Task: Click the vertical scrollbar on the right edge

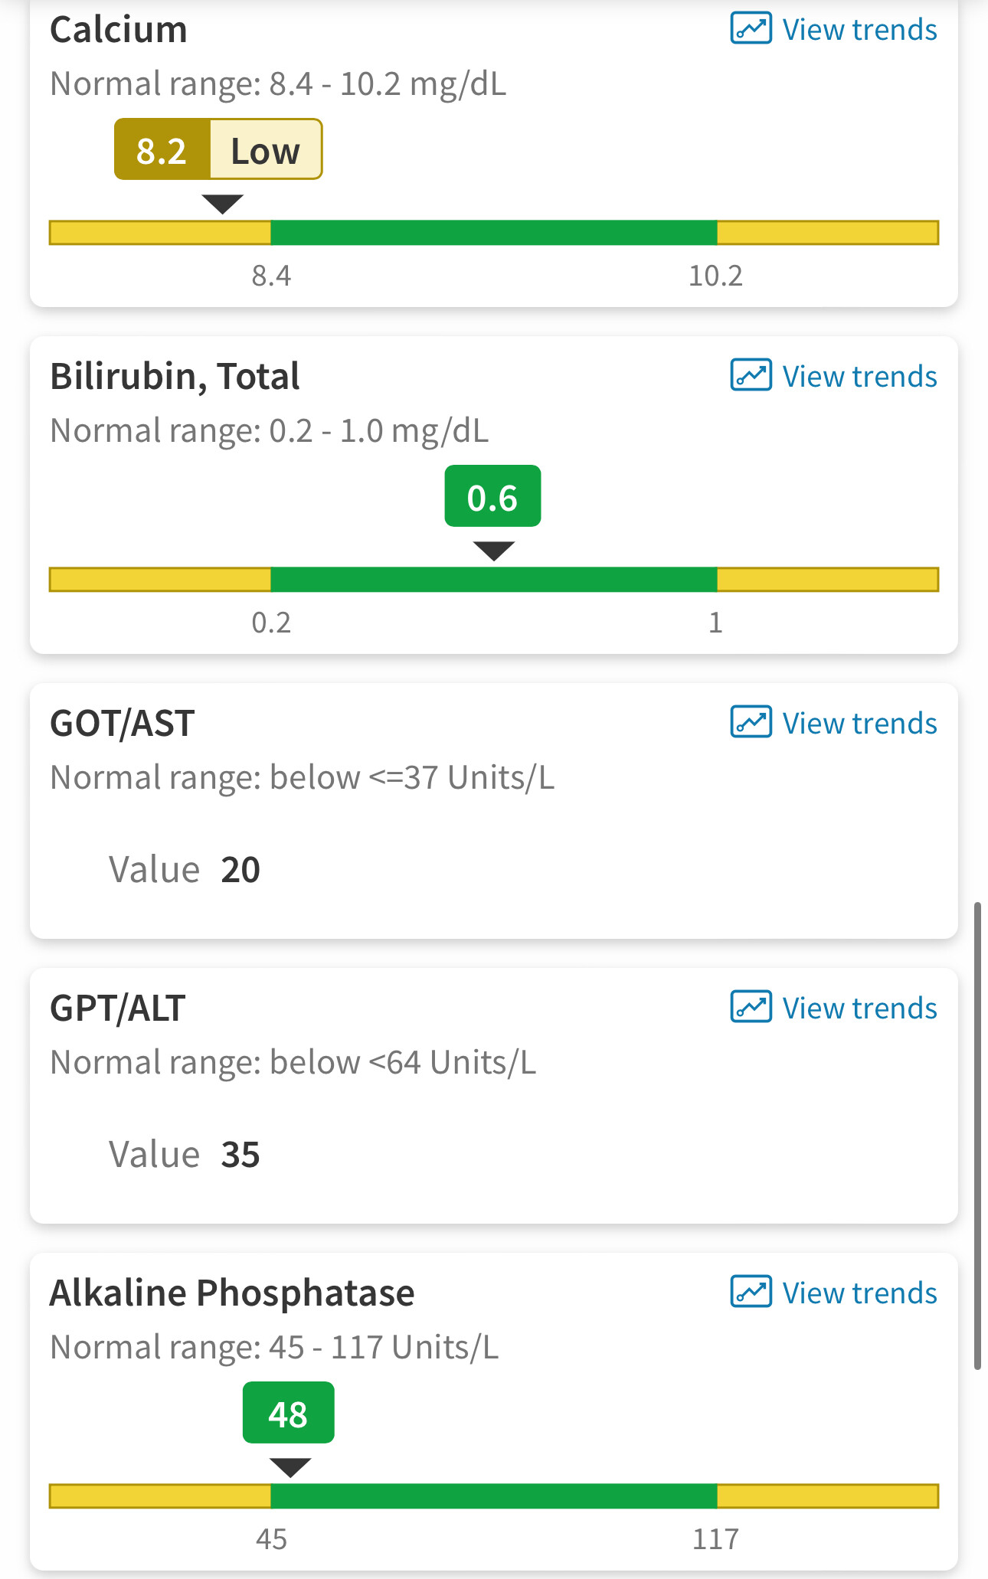Action: coord(977,1136)
